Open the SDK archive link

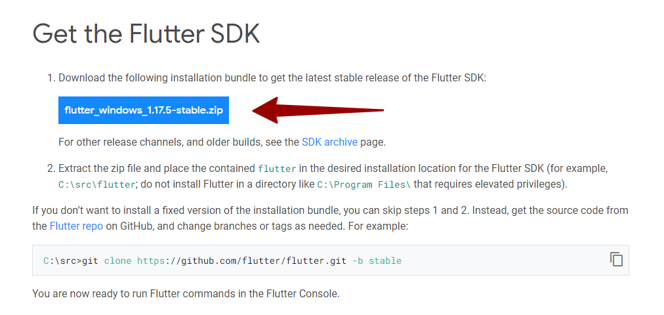329,142
